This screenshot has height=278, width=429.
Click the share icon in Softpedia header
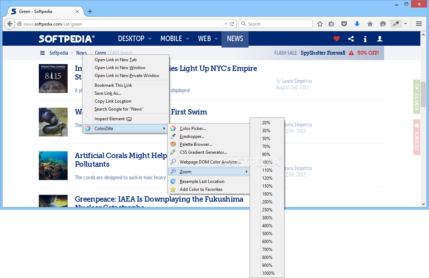pos(351,39)
